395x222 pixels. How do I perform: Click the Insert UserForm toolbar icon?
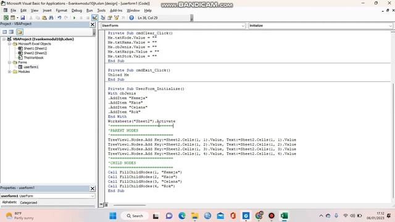point(12,18)
